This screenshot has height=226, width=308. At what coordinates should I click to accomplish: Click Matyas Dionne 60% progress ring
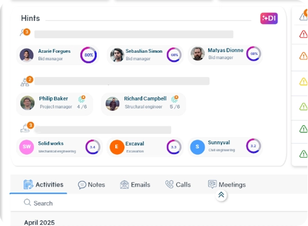click(x=253, y=54)
